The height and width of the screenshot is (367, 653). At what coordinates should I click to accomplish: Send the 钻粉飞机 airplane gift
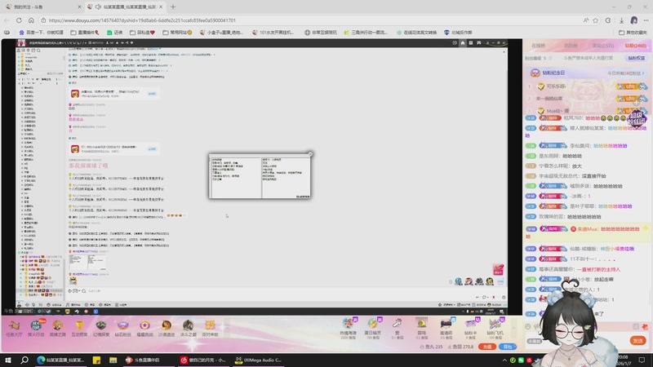[x=495, y=328]
